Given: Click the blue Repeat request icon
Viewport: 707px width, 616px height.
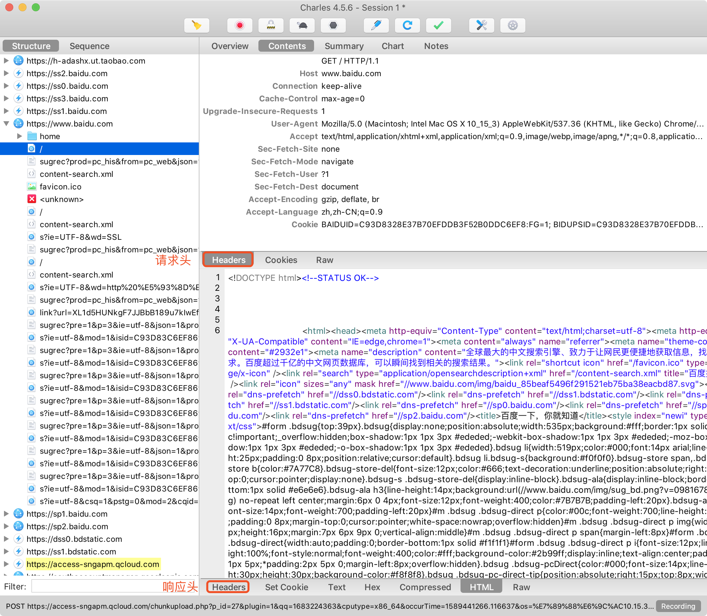Looking at the screenshot, I should pos(408,26).
